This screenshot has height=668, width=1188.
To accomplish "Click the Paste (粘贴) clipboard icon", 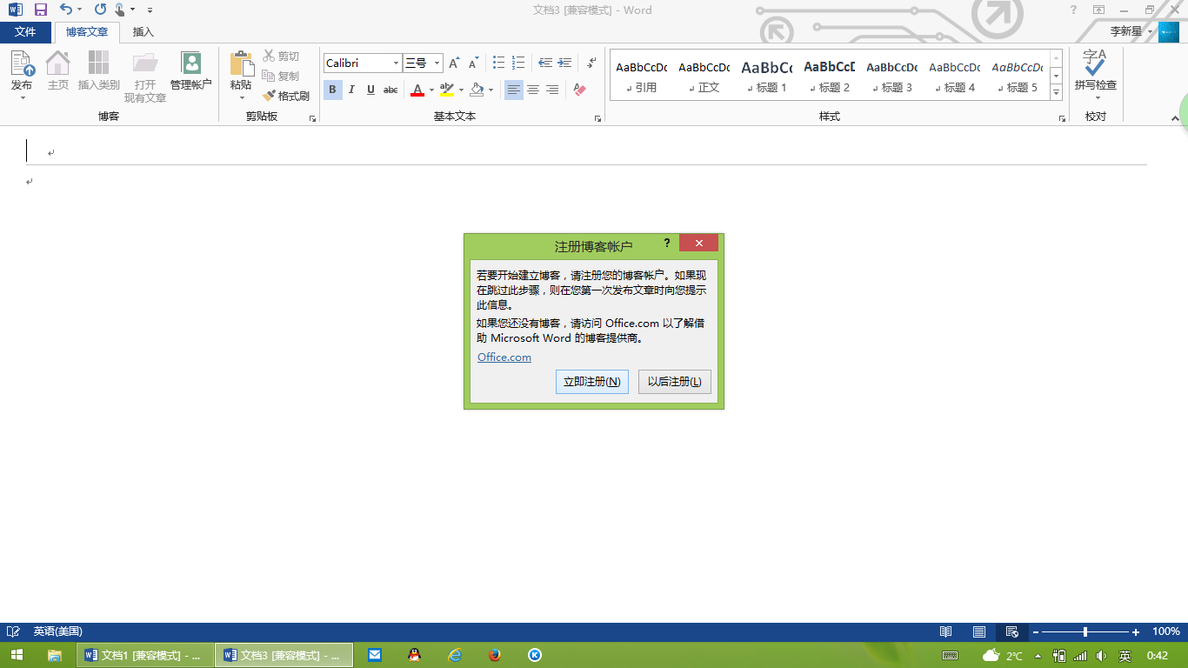I will tap(241, 63).
